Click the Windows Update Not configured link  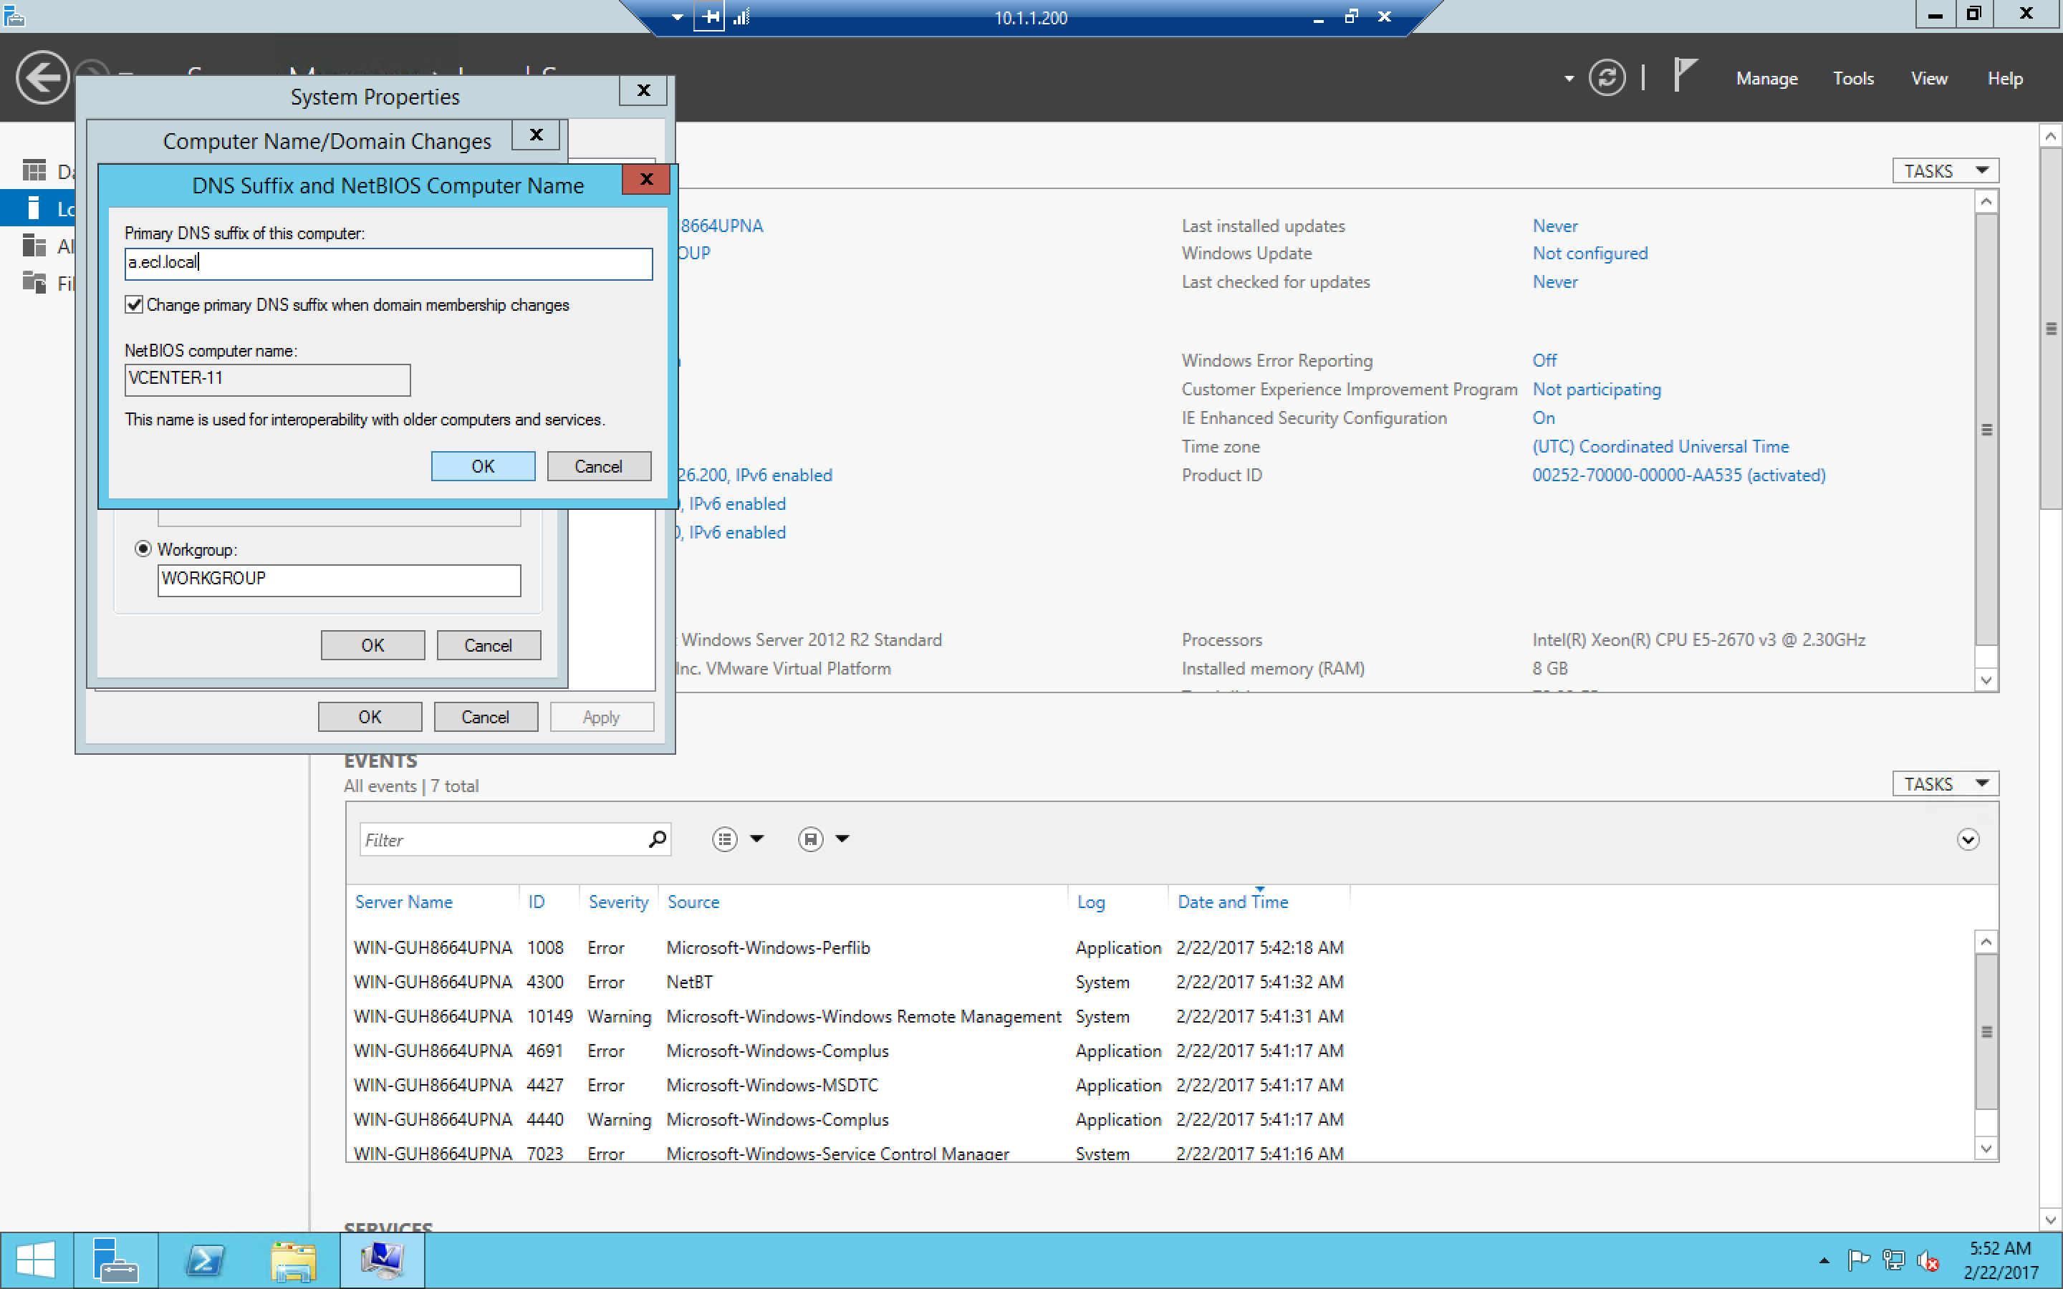pyautogui.click(x=1590, y=254)
